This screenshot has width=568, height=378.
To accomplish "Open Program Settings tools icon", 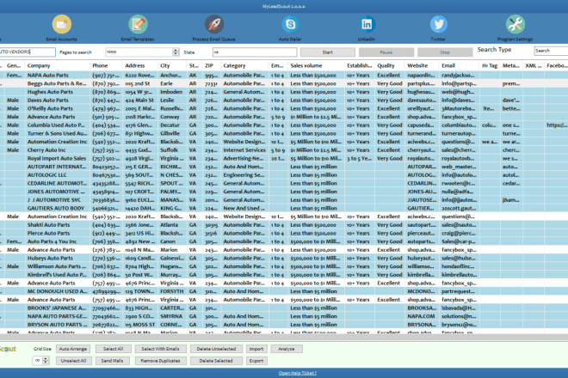I will [x=516, y=24].
